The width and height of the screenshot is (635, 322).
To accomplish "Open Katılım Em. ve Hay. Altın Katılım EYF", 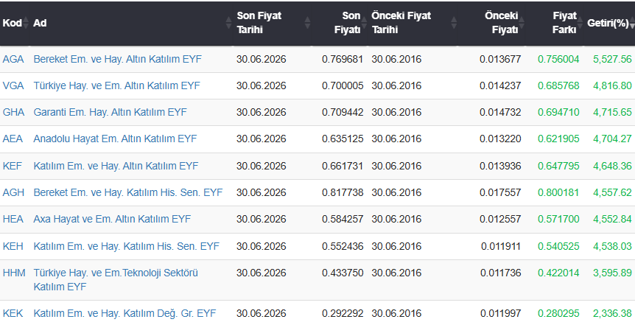I will click(116, 166).
